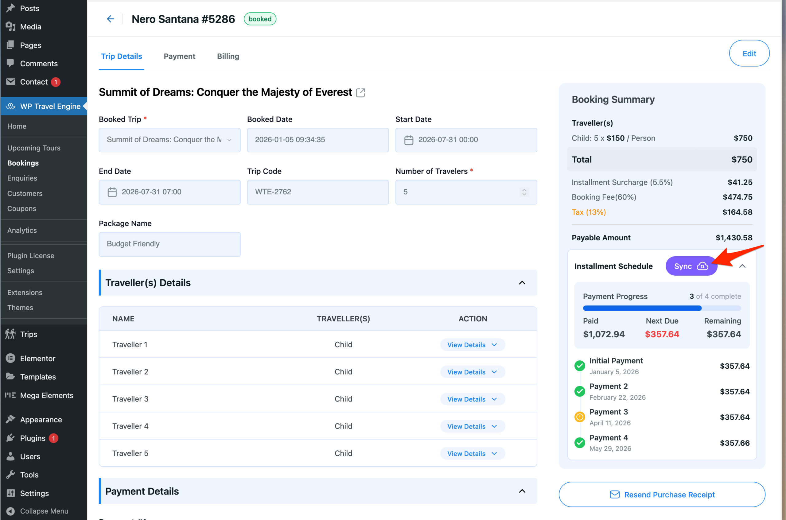Viewport: 786px width, 520px height.
Task: Open the Booked Trip dropdown
Action: click(169, 140)
